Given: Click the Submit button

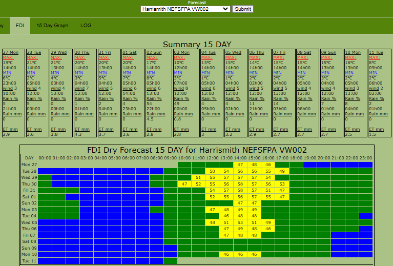Looking at the screenshot, I should pos(242,9).
